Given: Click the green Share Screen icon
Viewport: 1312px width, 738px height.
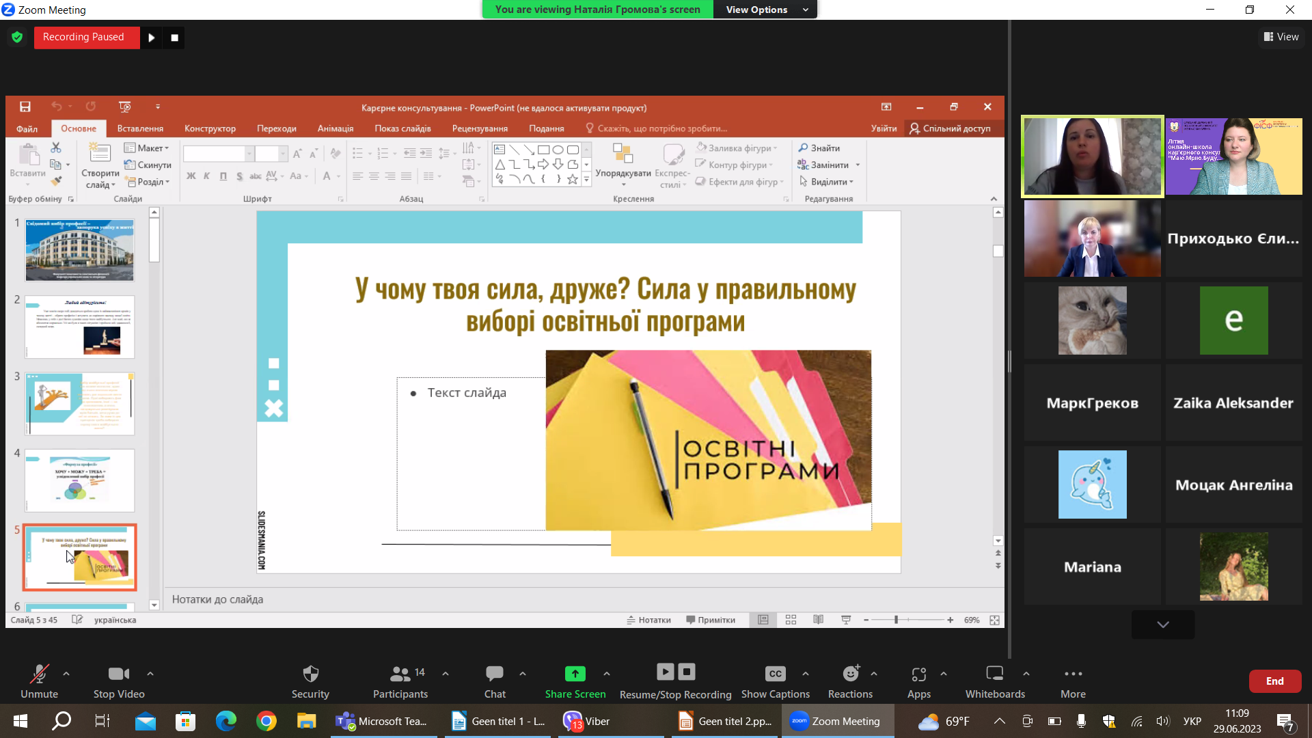Looking at the screenshot, I should [x=575, y=674].
